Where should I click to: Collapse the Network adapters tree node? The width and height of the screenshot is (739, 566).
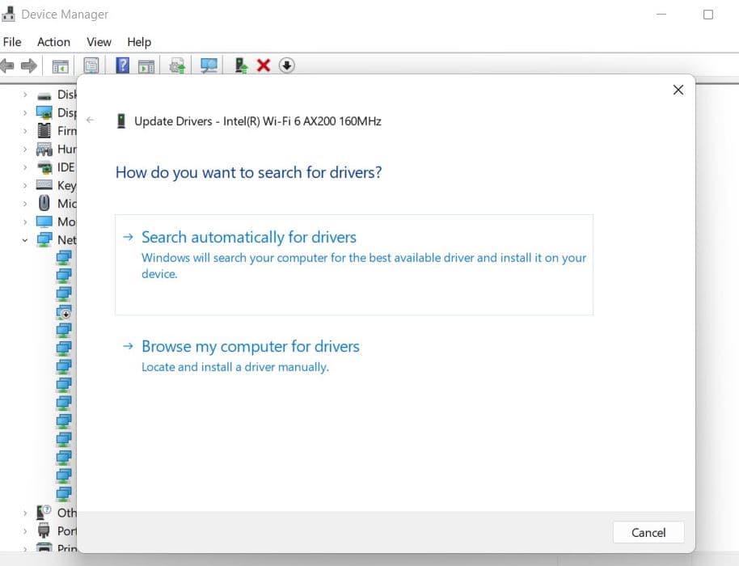point(24,239)
